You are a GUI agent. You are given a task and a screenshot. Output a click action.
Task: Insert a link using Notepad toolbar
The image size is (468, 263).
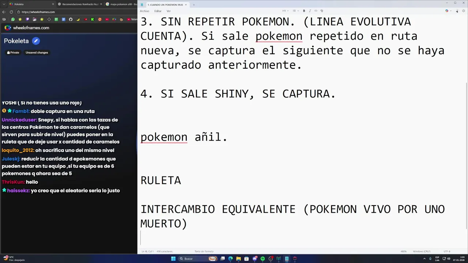(x=316, y=11)
